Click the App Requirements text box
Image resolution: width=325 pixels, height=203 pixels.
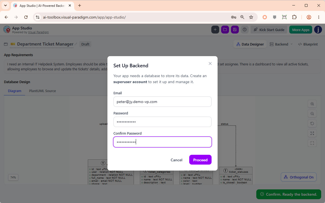coord(162,66)
